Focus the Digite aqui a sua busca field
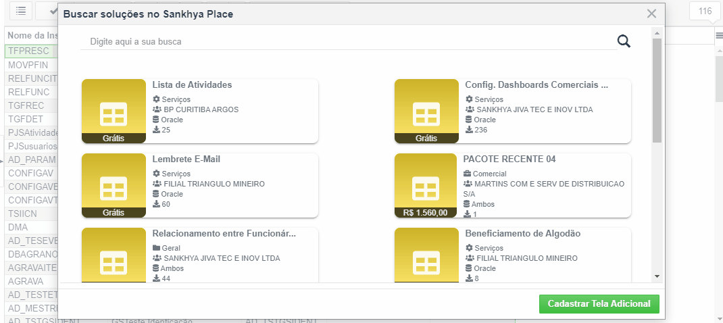Viewport: 723px width, 323px height. coord(349,41)
